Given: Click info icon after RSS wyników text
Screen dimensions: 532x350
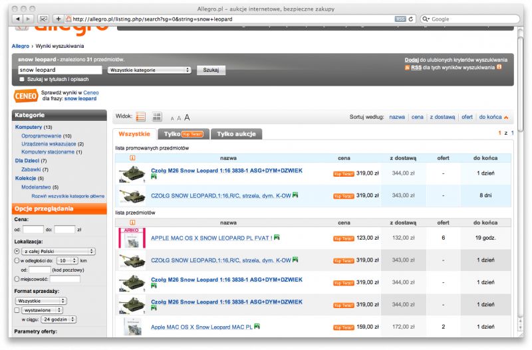Looking at the screenshot, I should coord(499,67).
